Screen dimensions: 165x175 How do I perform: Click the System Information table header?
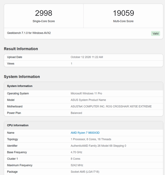(x=83, y=86)
